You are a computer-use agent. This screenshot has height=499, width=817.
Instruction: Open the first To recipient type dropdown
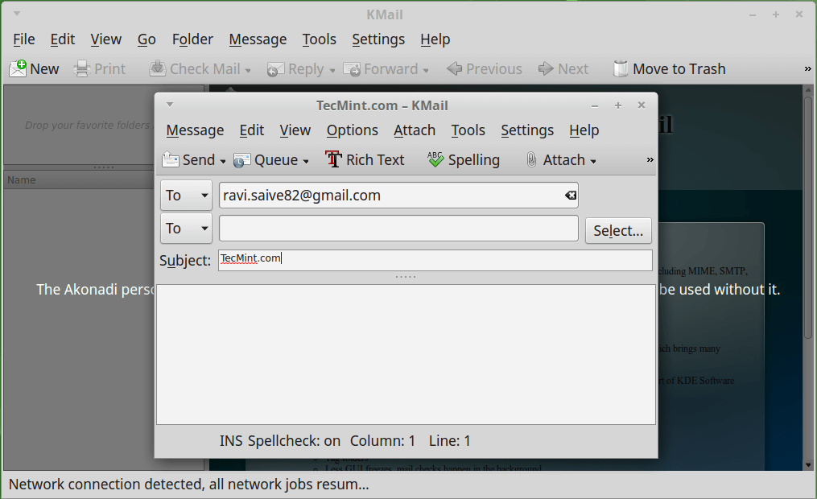coord(186,196)
